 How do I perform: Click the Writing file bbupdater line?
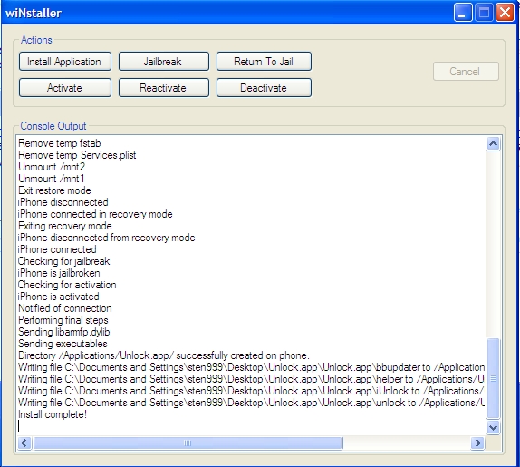tap(251, 367)
